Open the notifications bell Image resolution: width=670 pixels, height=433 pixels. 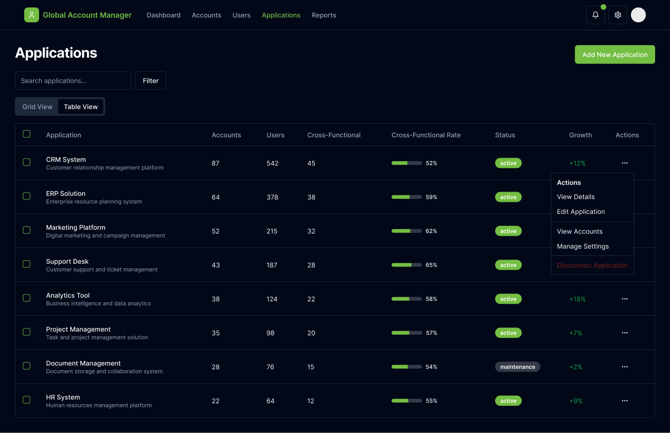(596, 15)
